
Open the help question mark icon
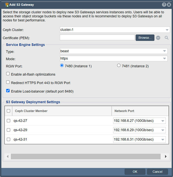(164, 5)
